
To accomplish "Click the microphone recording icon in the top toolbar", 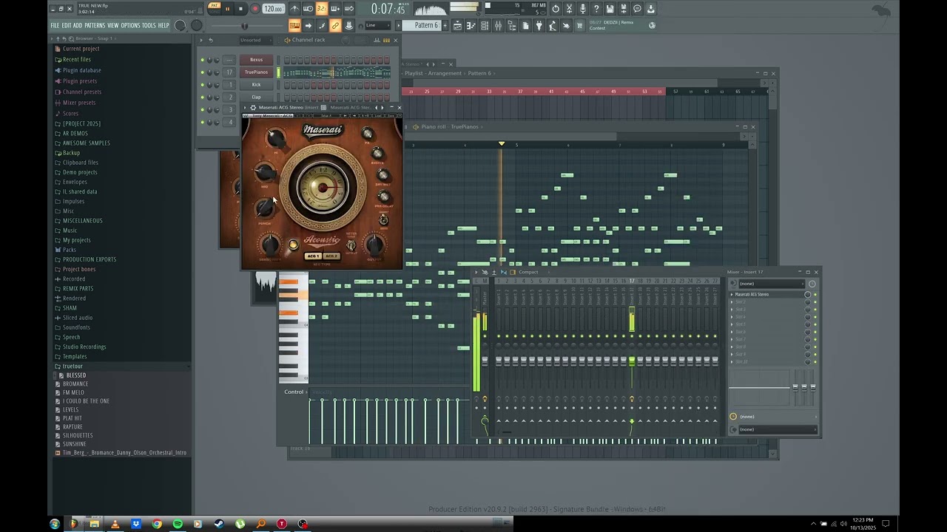I will [583, 9].
